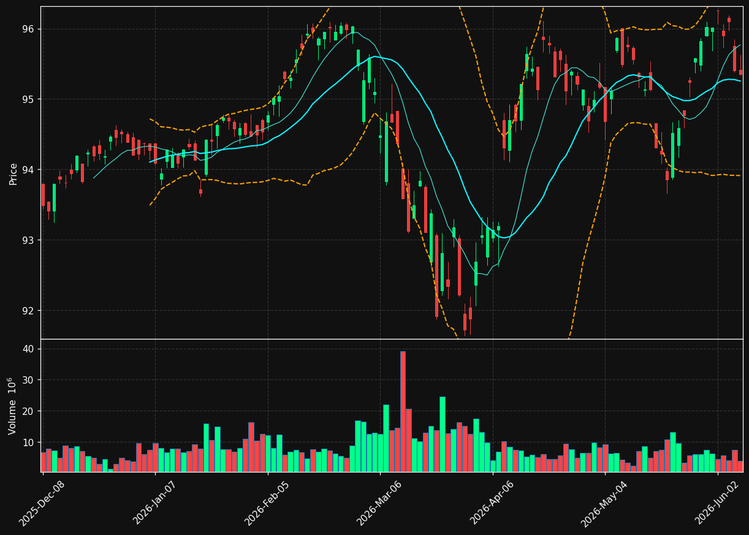
Task: Select the 10 volume axis tick label
Action: click(x=29, y=442)
